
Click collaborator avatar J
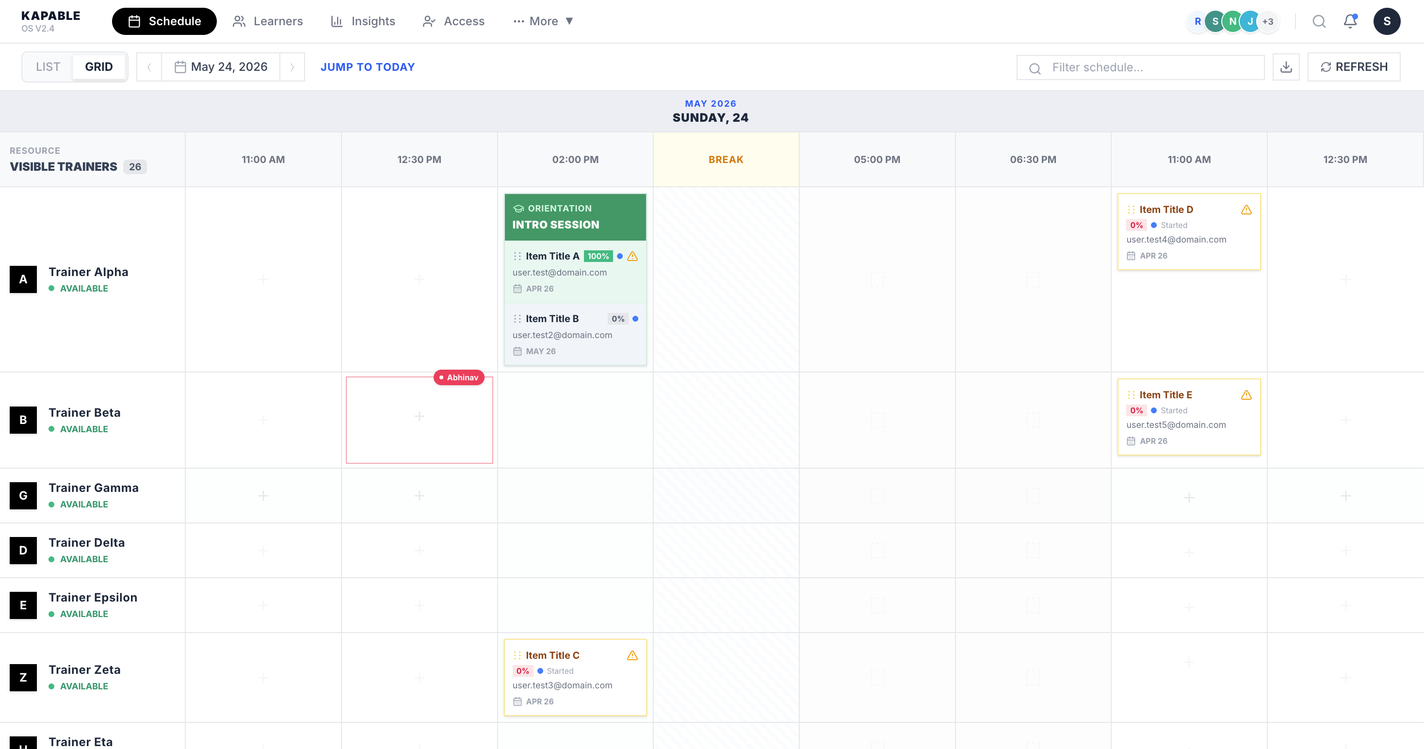point(1250,21)
